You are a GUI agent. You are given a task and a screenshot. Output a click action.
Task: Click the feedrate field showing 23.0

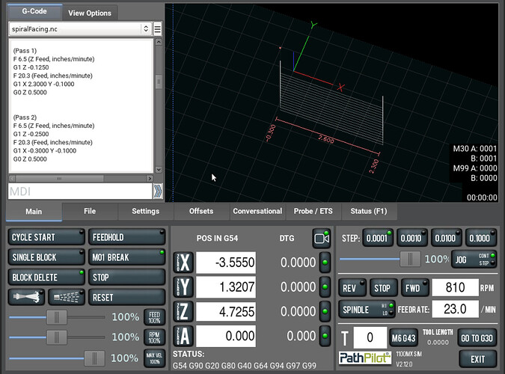point(455,309)
